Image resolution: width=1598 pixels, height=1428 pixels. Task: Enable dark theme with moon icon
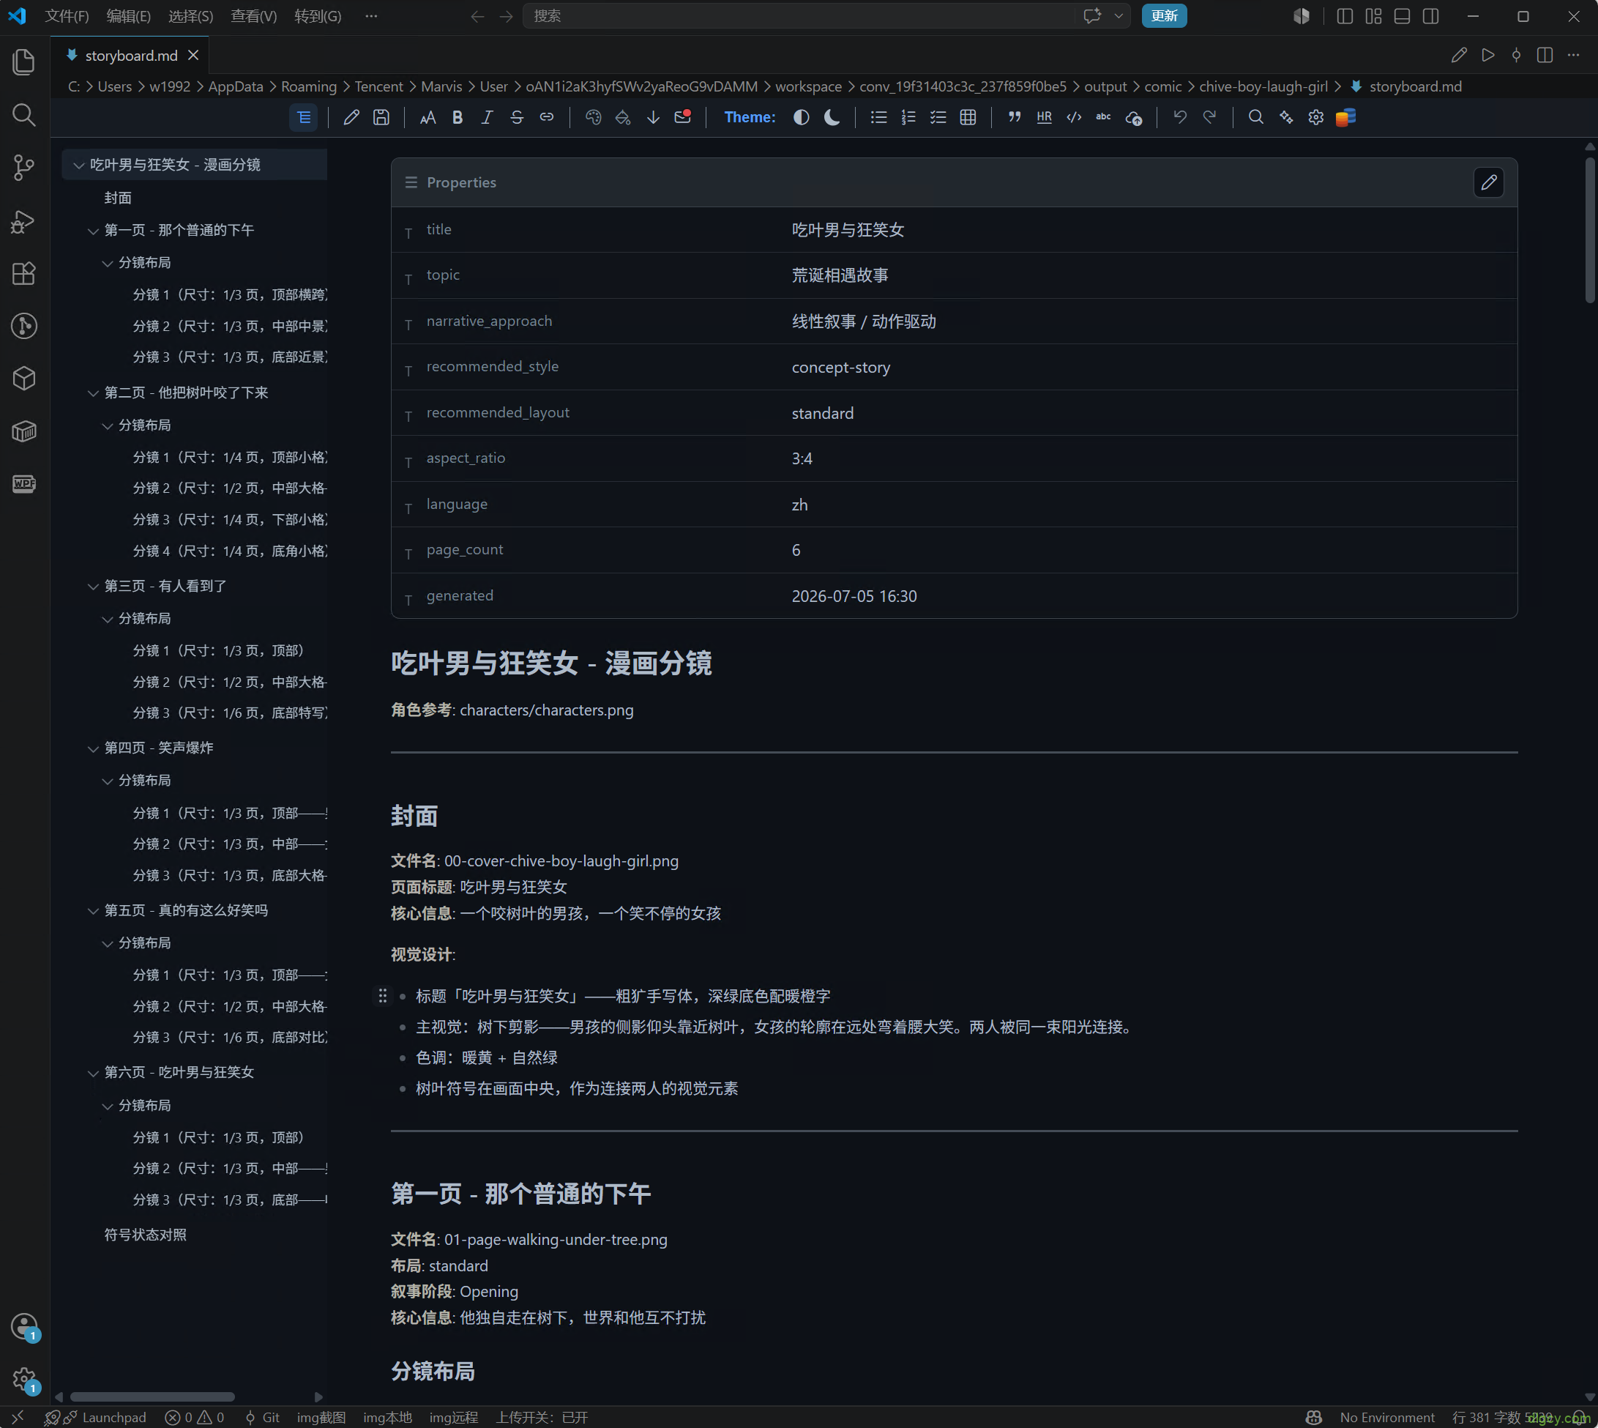(832, 118)
